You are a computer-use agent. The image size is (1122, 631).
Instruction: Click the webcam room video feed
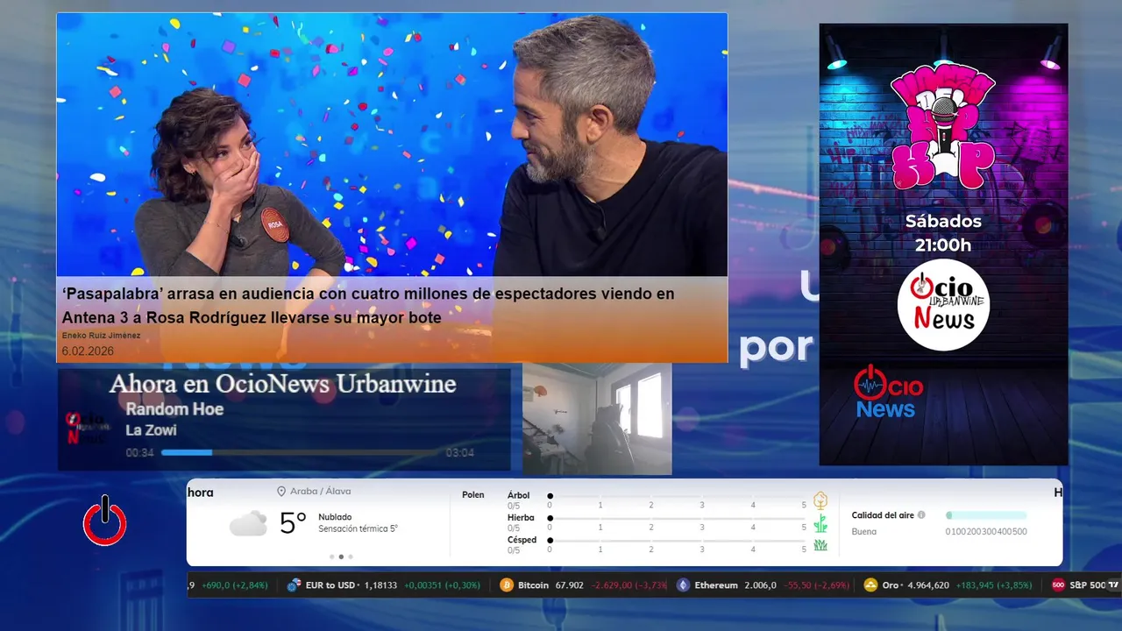[597, 419]
